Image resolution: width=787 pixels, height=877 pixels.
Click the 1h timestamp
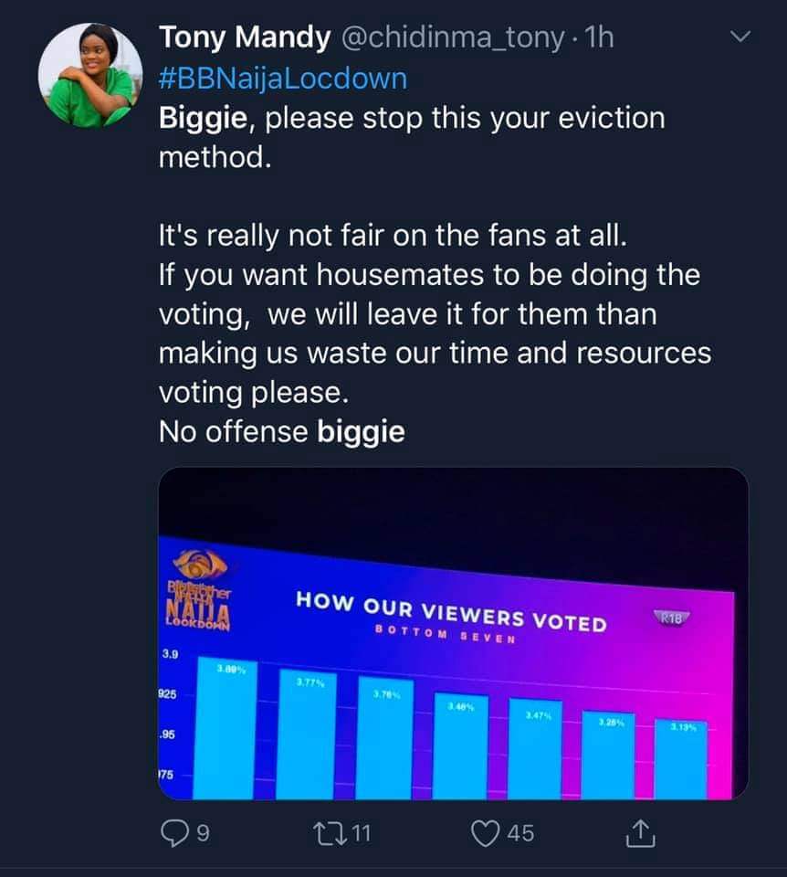tap(599, 37)
